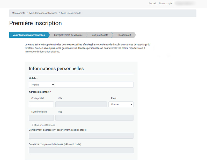The image size is (207, 166).
Task: Open Mes demandes effectuées breadcrumb
Action: tap(43, 13)
